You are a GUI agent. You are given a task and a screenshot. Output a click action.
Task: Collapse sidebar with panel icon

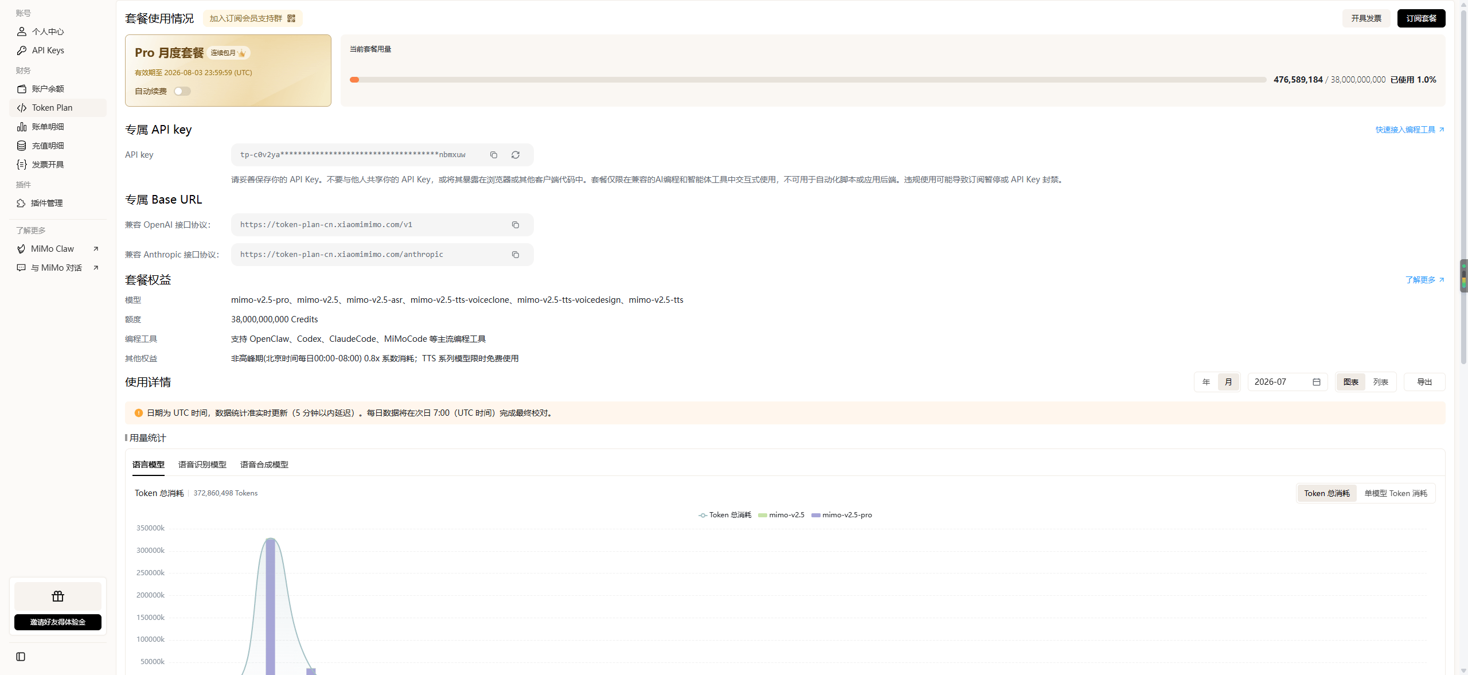point(21,657)
